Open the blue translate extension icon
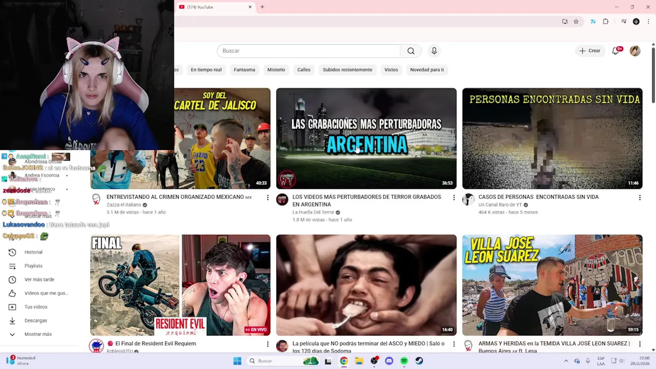The height and width of the screenshot is (369, 656). (593, 22)
